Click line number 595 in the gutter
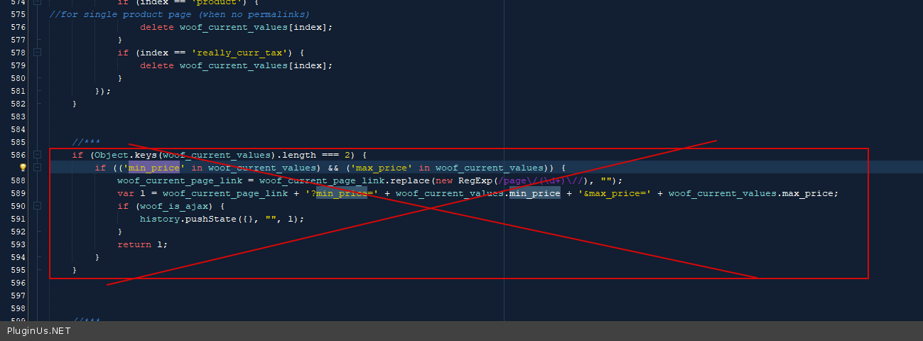The height and width of the screenshot is (341, 923). point(18,270)
